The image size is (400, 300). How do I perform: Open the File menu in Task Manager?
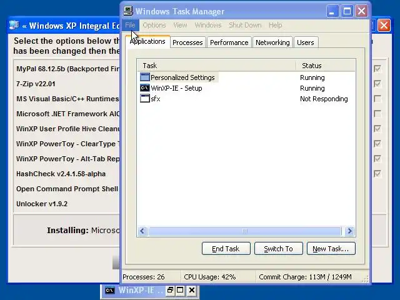tap(130, 25)
